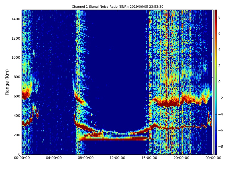This screenshot has height=171, width=228.
Task: Click the colorbar label −2
Action: (x=221, y=98)
